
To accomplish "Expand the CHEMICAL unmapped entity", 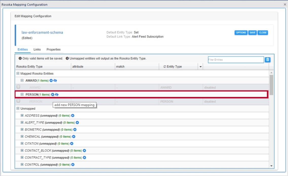I will (22, 137).
